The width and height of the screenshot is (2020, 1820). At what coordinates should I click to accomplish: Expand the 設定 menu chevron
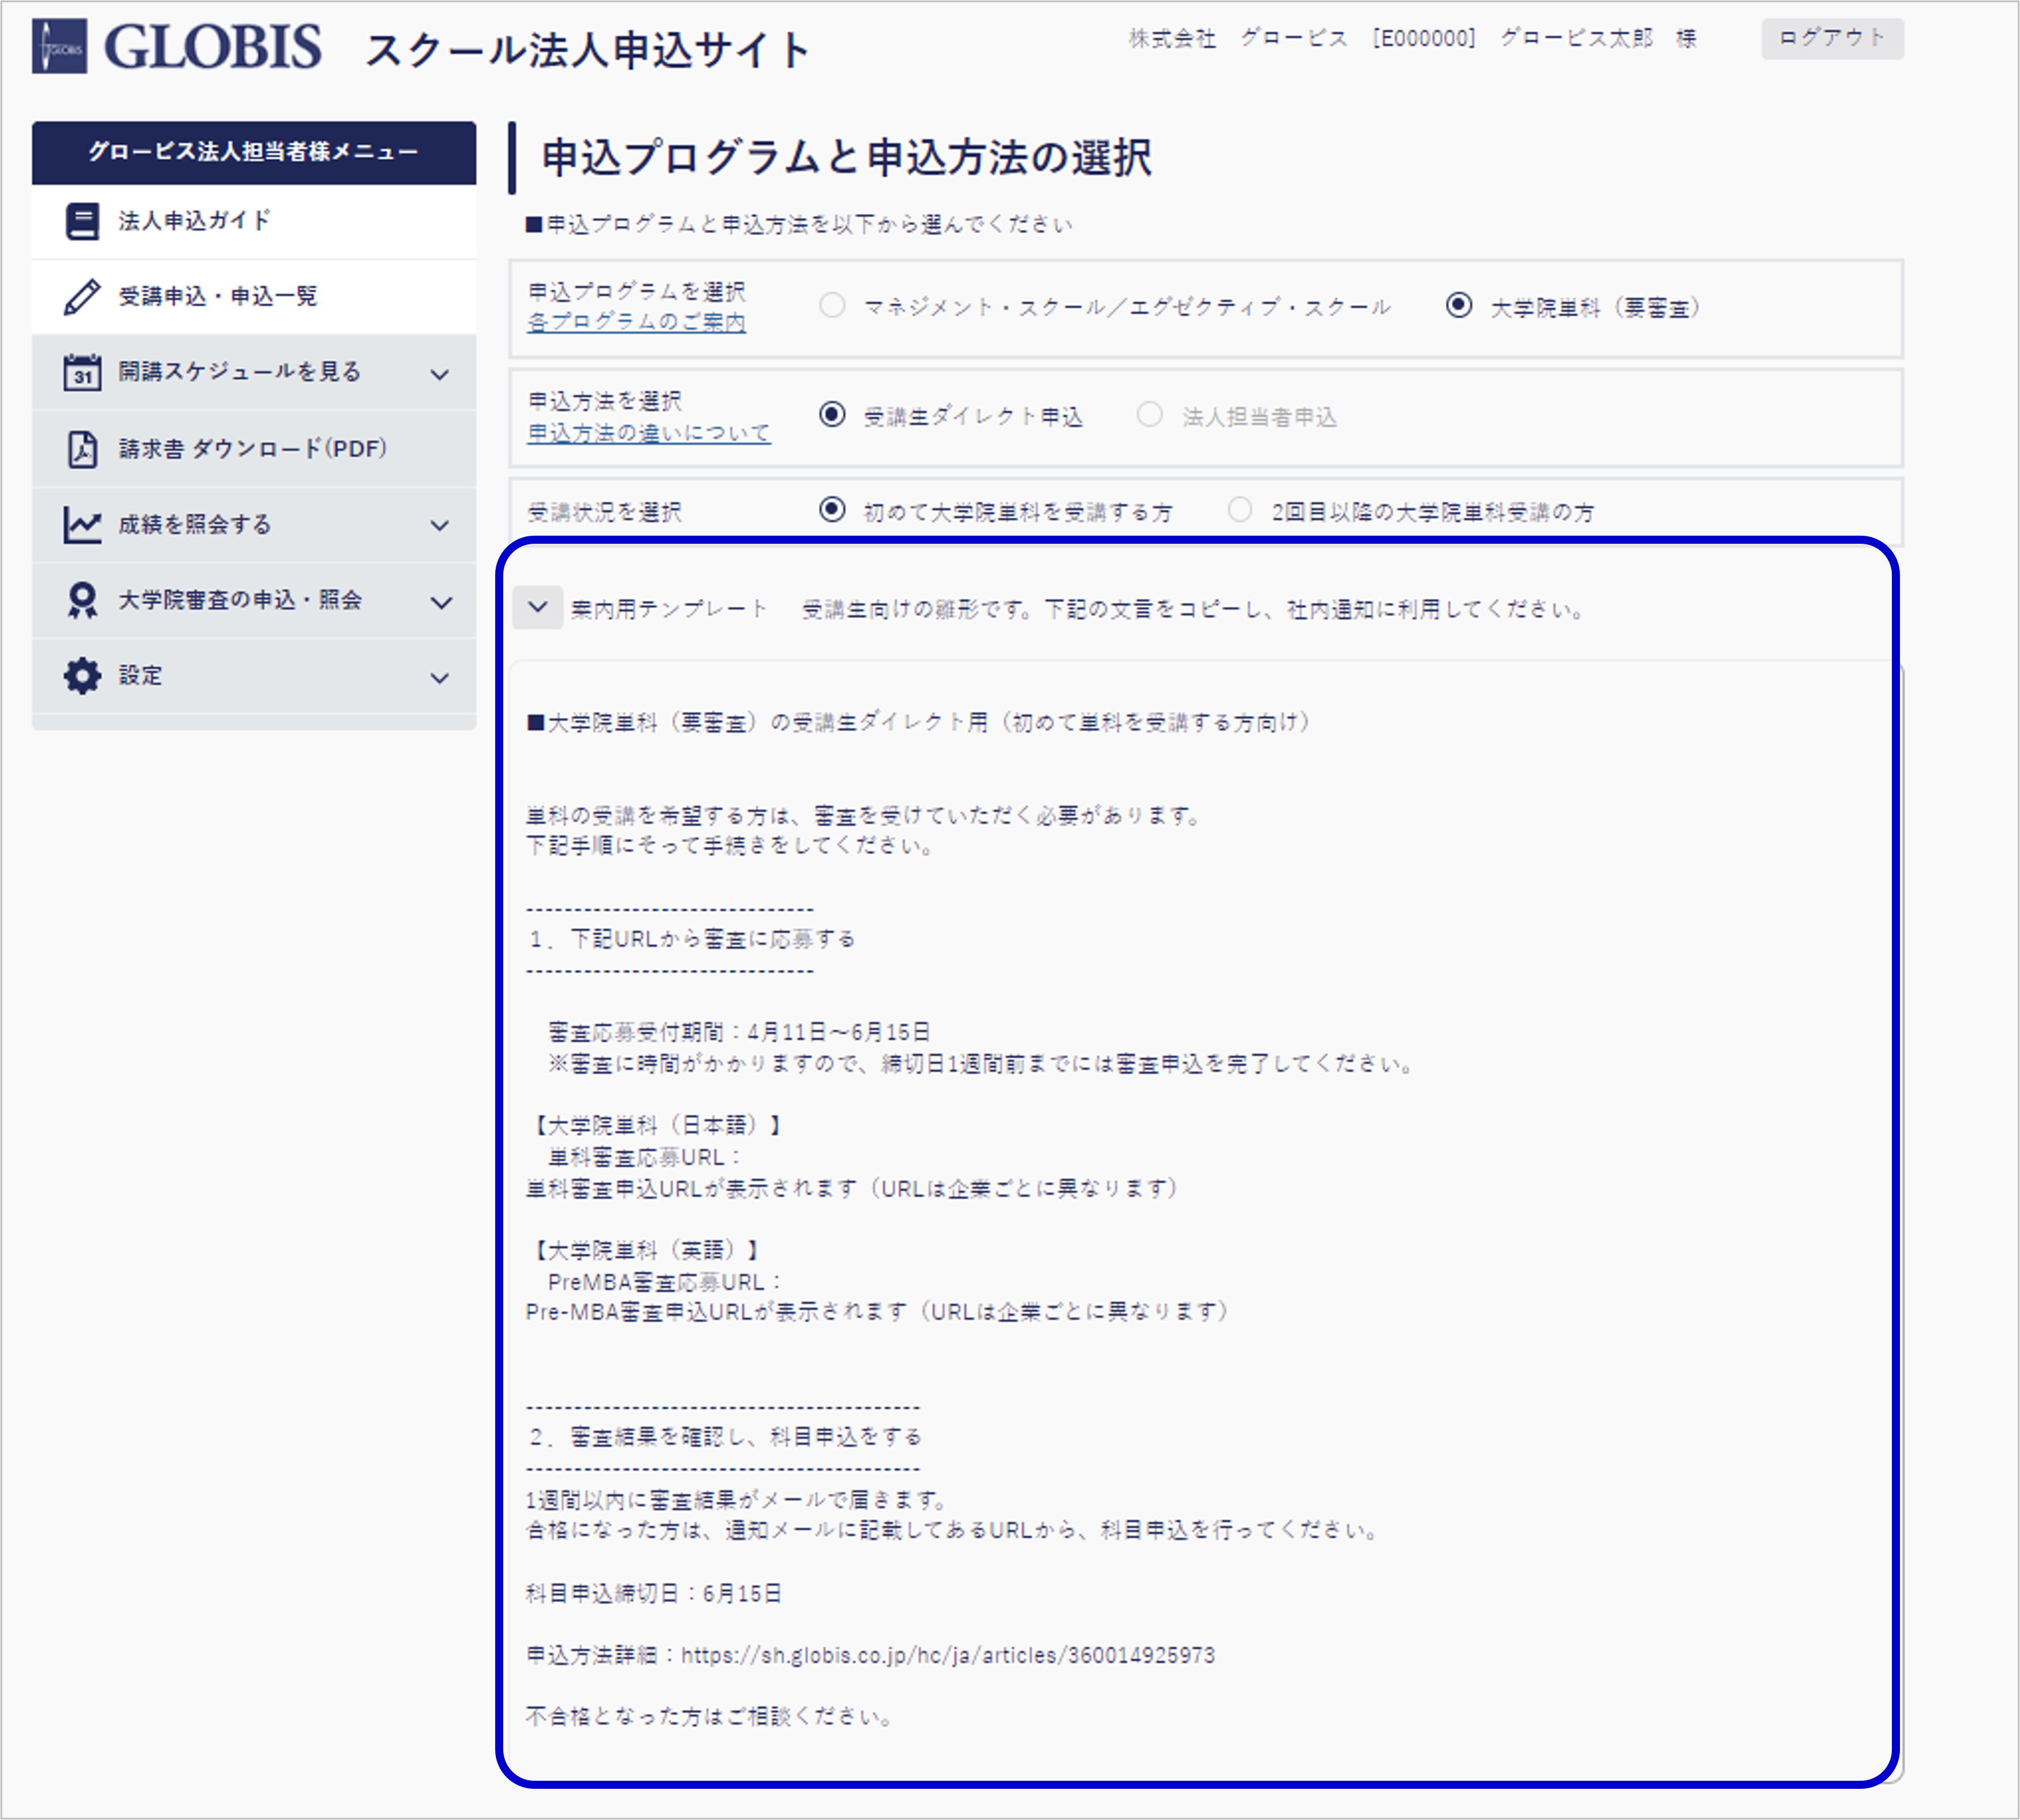click(439, 679)
